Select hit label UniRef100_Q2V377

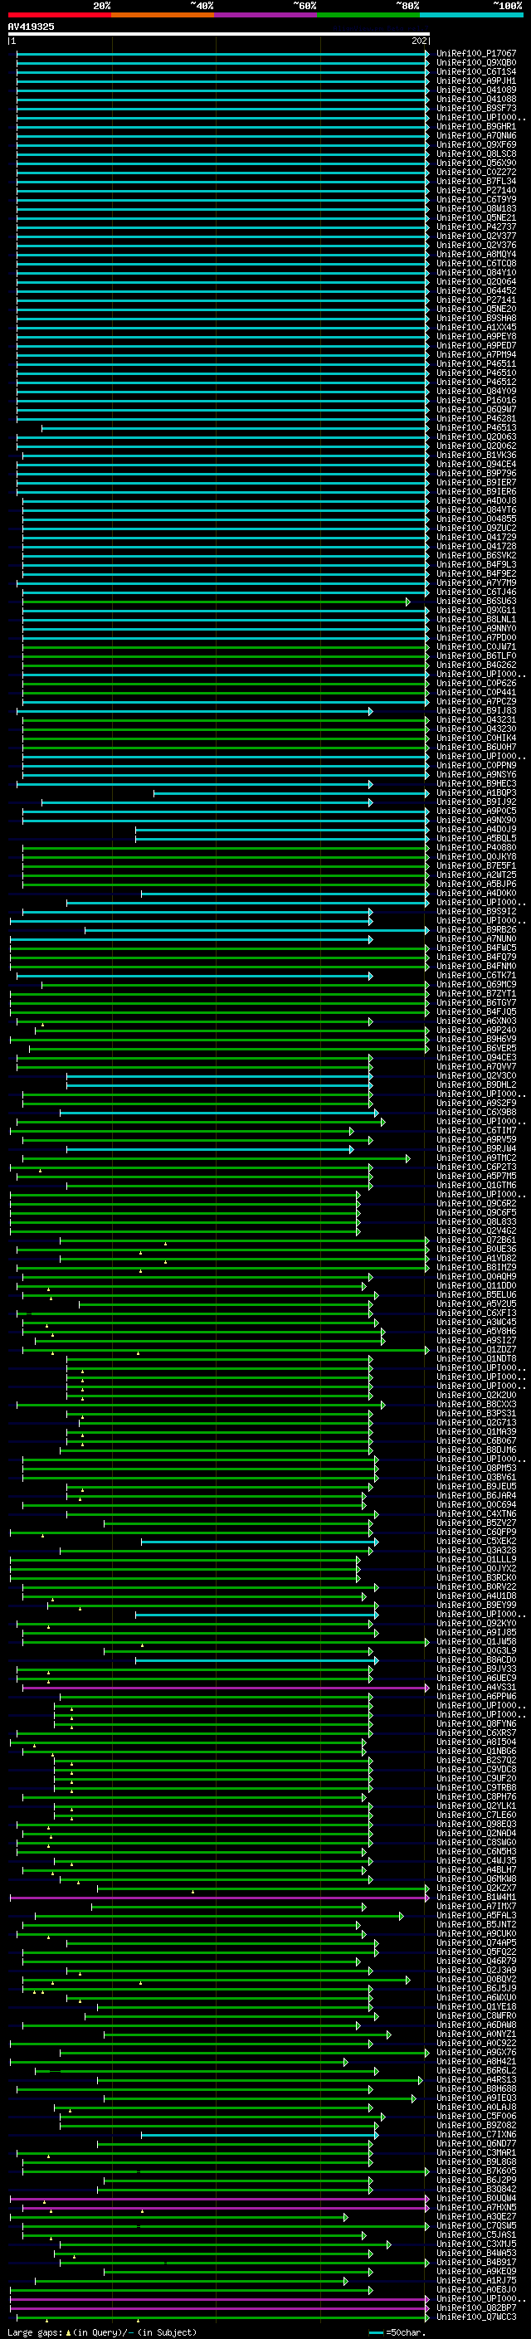coord(476,236)
